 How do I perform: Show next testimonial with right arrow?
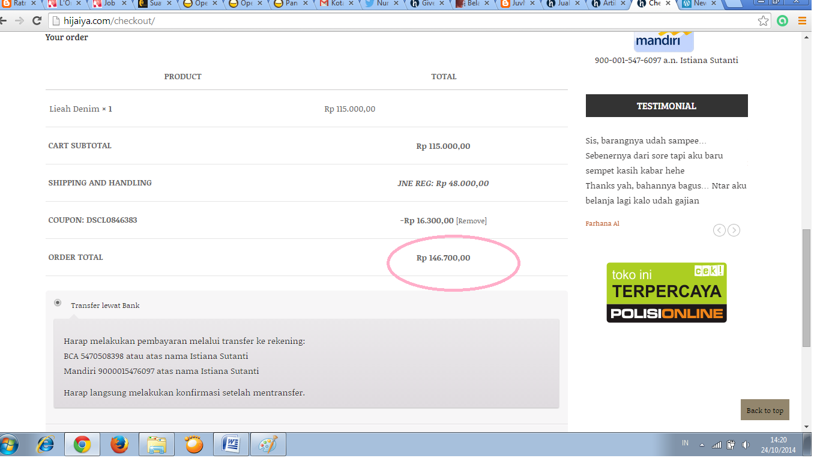[734, 230]
